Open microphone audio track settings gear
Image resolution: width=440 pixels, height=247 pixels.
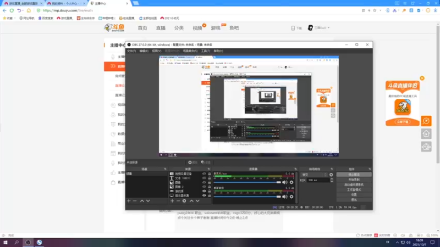(x=291, y=182)
